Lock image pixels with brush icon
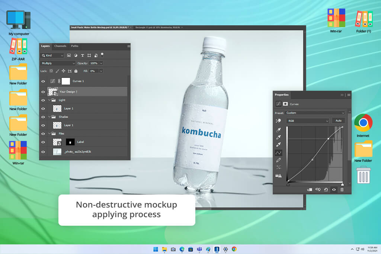381x254 pixels. coord(57,71)
